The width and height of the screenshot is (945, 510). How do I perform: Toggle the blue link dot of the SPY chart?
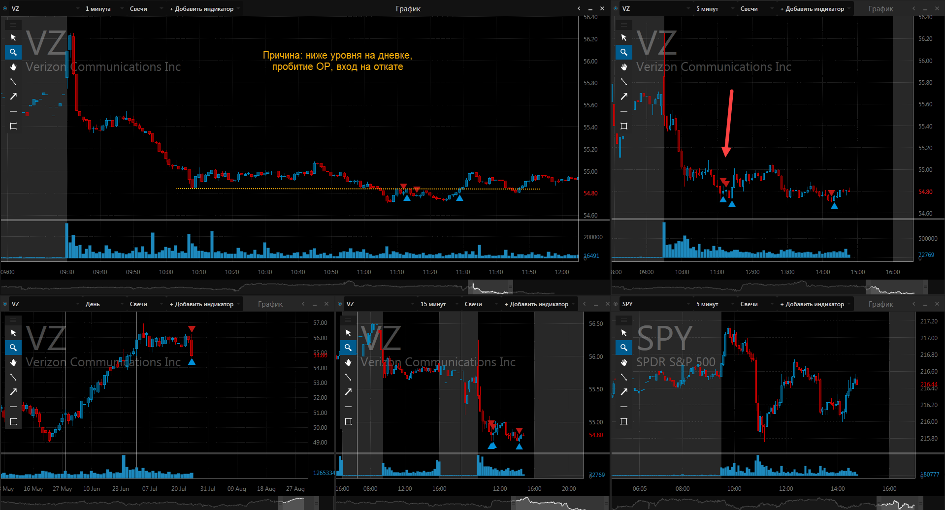point(616,304)
